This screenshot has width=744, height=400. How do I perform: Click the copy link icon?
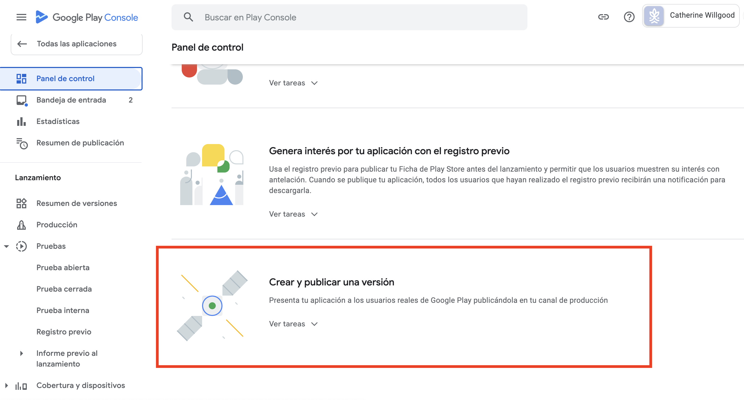point(603,17)
